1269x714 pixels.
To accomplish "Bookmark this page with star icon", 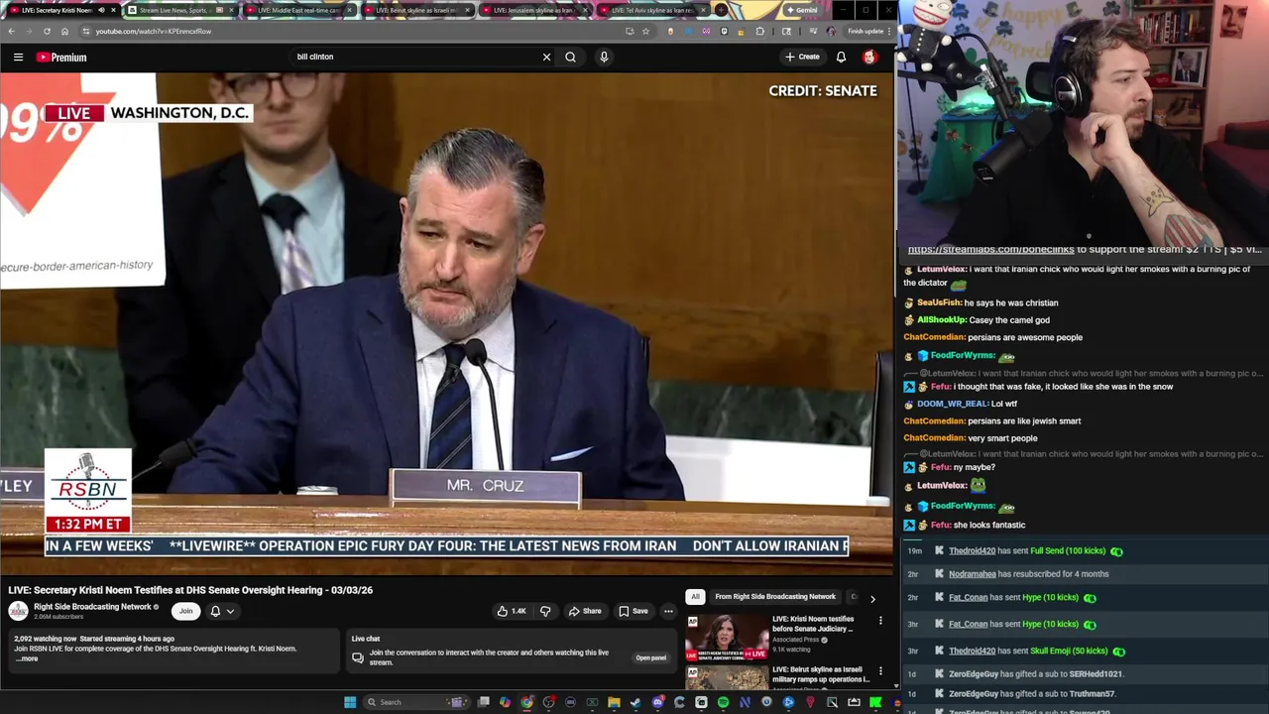I will pos(645,31).
